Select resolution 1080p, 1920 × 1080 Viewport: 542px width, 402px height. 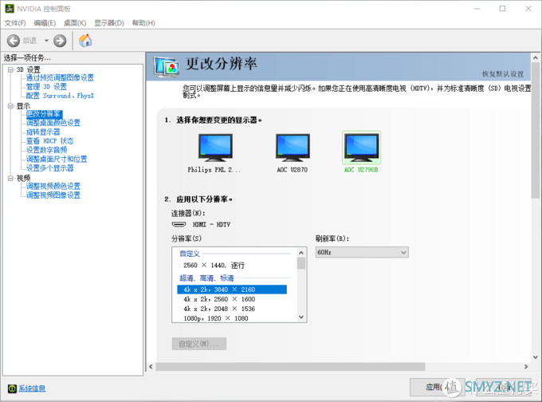[x=232, y=318]
